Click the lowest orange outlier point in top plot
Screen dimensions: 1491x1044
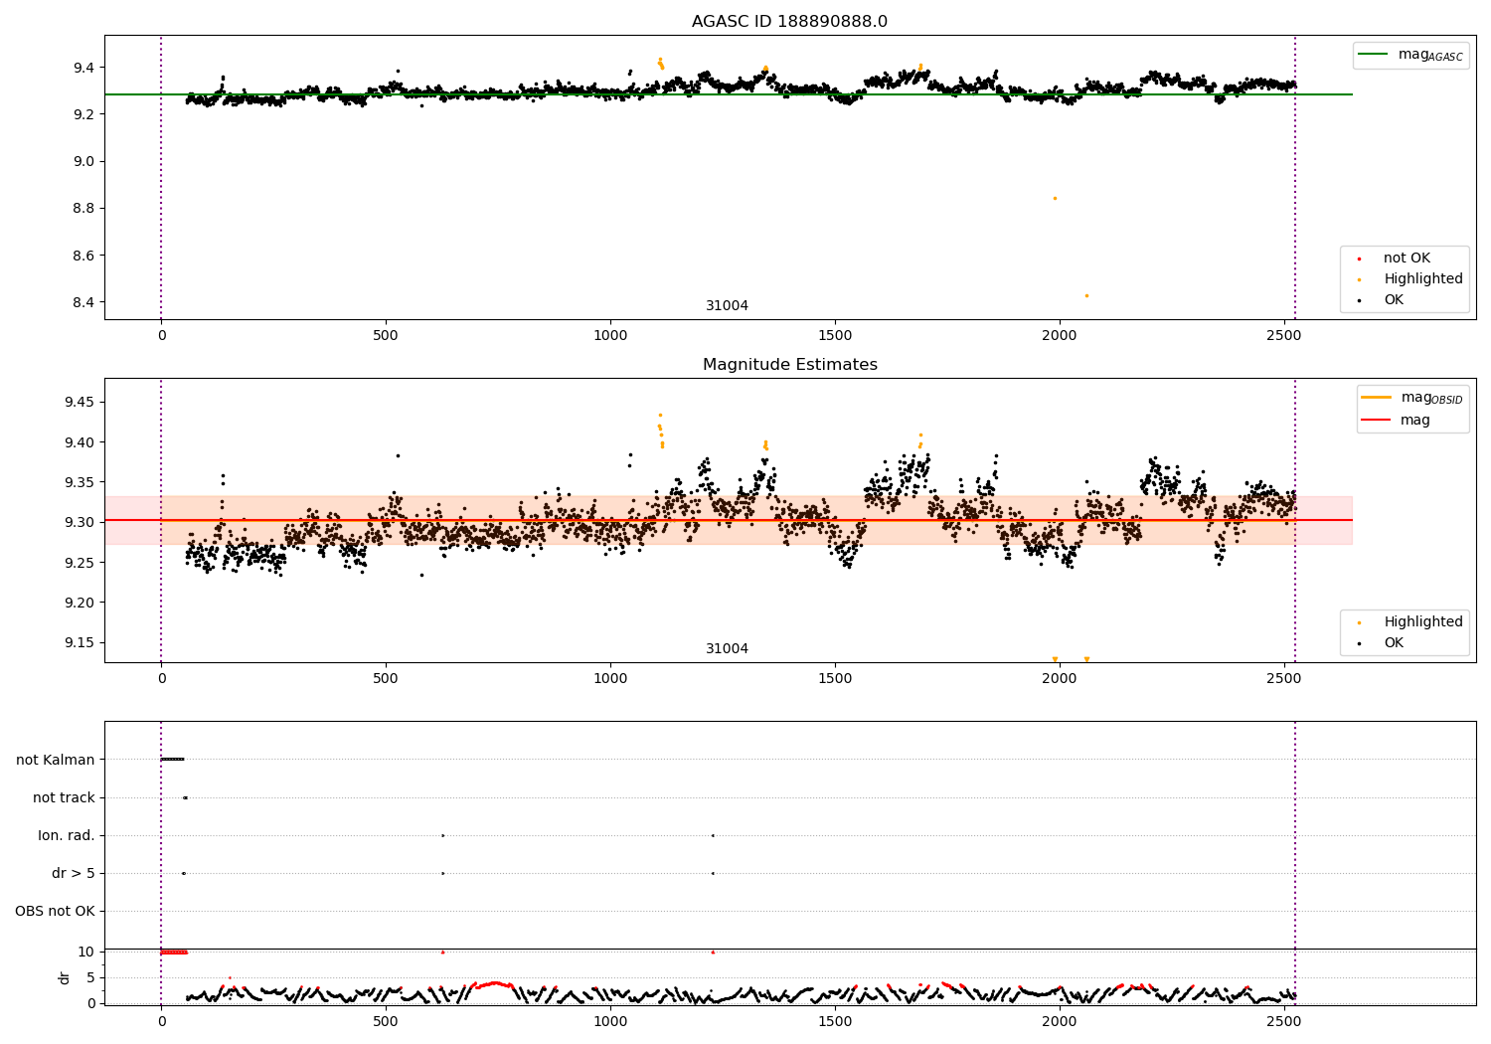[1086, 295]
